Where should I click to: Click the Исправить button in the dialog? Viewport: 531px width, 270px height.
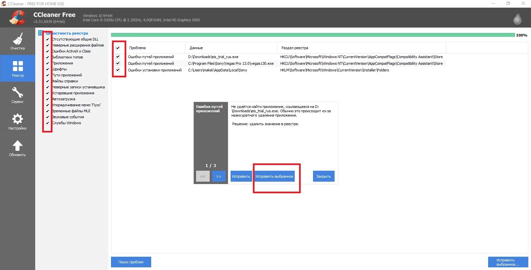click(241, 176)
